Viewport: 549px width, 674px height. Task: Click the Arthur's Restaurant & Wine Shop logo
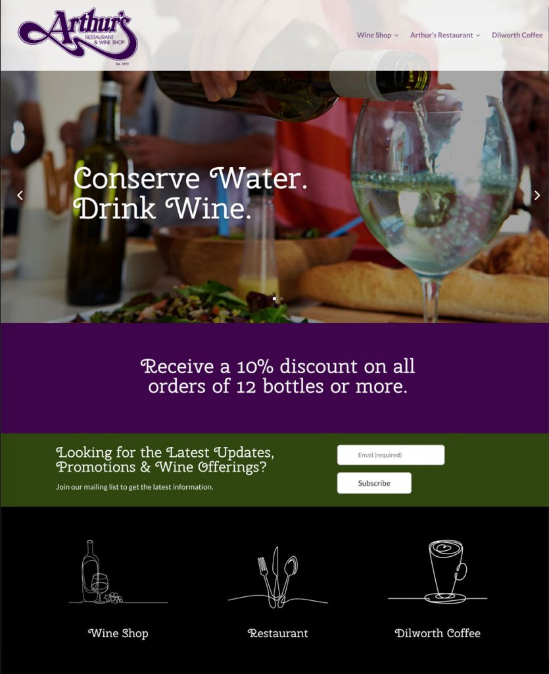pyautogui.click(x=78, y=36)
